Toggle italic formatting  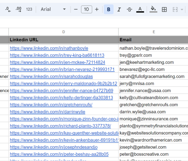(x=119, y=9)
